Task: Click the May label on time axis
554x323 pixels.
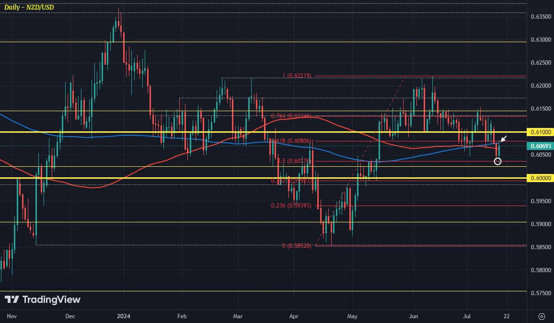Action: 352,316
